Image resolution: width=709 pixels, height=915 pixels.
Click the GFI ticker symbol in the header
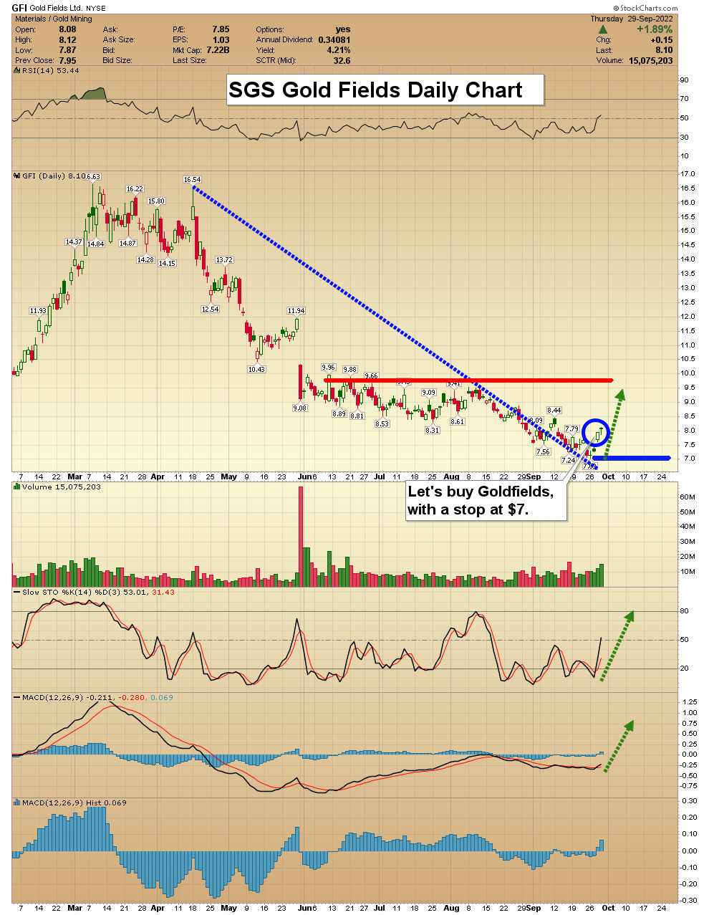[19, 8]
